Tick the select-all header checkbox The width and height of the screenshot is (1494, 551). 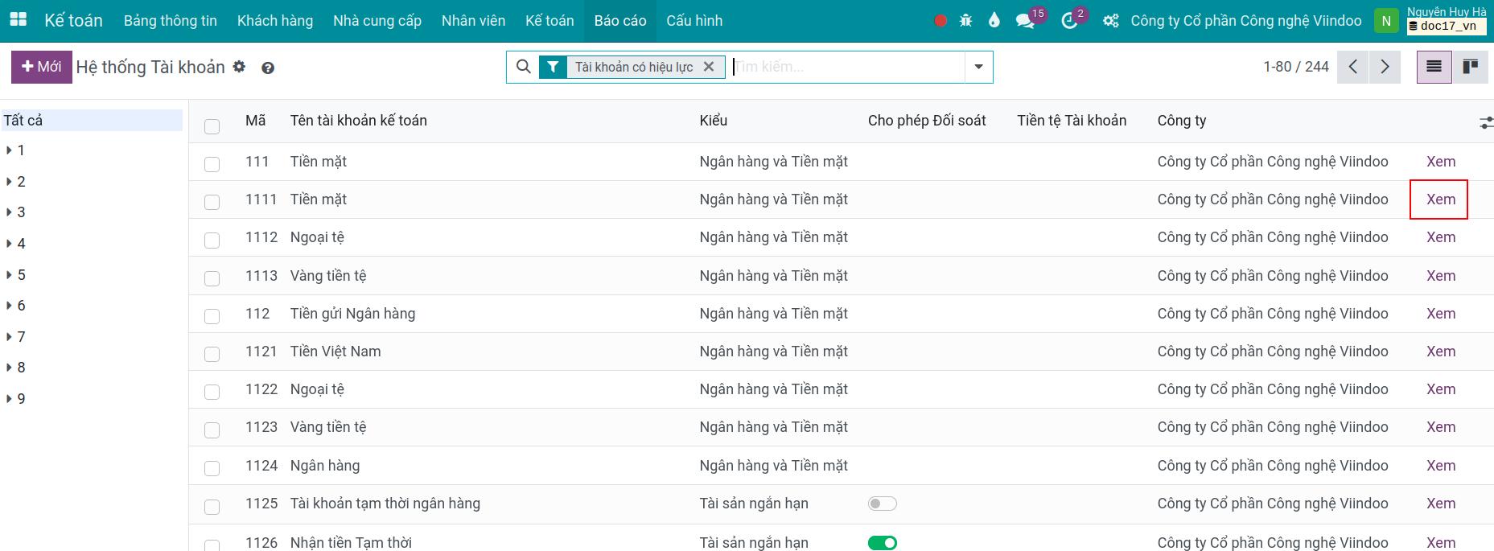pos(212,126)
